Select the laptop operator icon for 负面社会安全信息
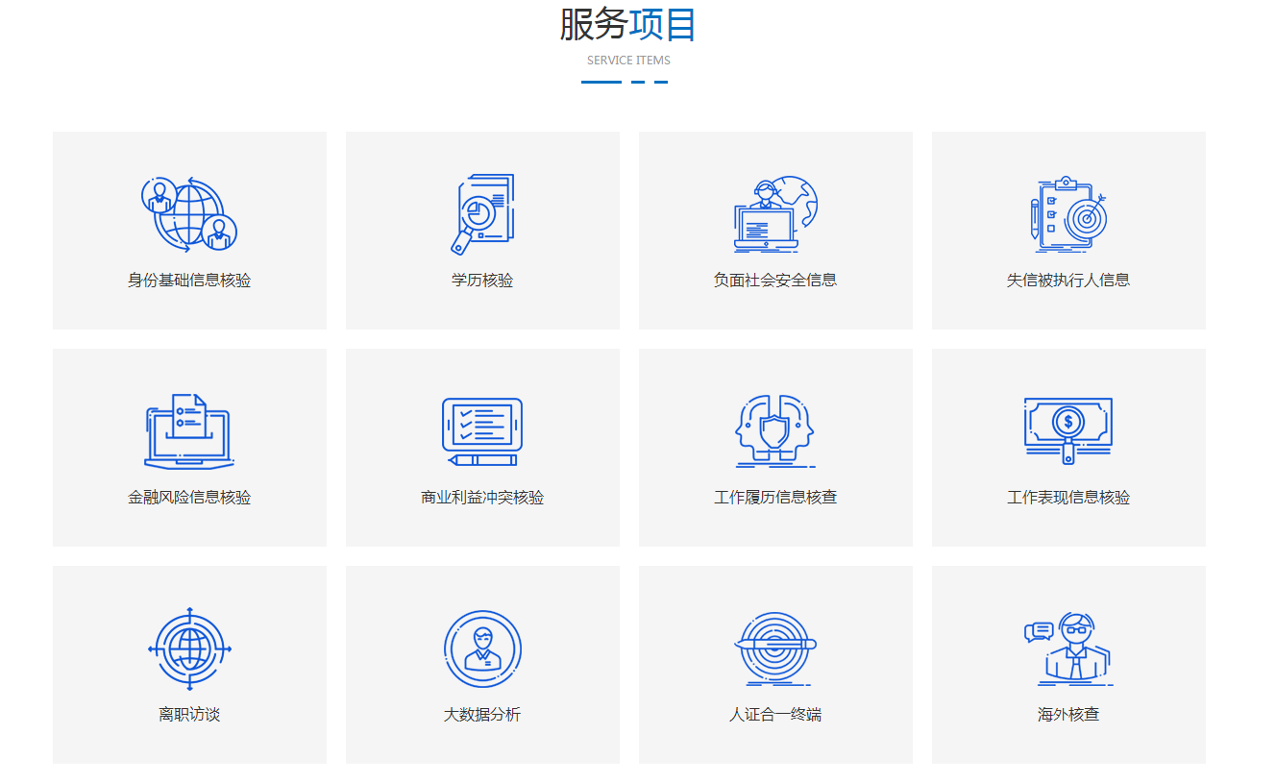 [775, 213]
